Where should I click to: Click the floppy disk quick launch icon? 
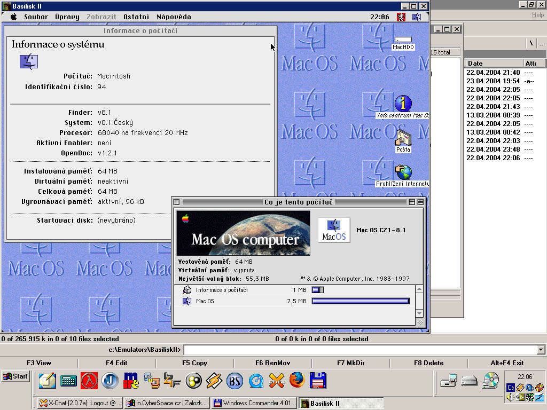[x=318, y=380]
